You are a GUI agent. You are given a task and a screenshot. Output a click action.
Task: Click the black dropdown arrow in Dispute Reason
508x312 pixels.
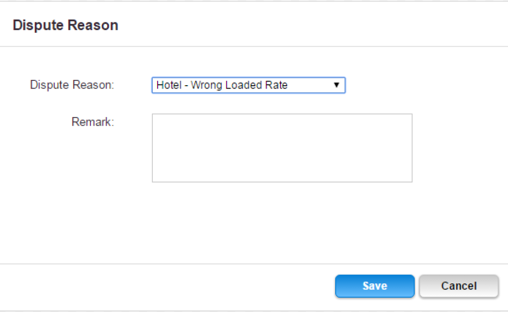pos(336,85)
